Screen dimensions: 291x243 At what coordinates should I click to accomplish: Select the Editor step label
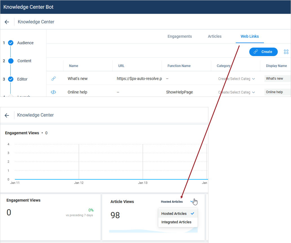22,79
